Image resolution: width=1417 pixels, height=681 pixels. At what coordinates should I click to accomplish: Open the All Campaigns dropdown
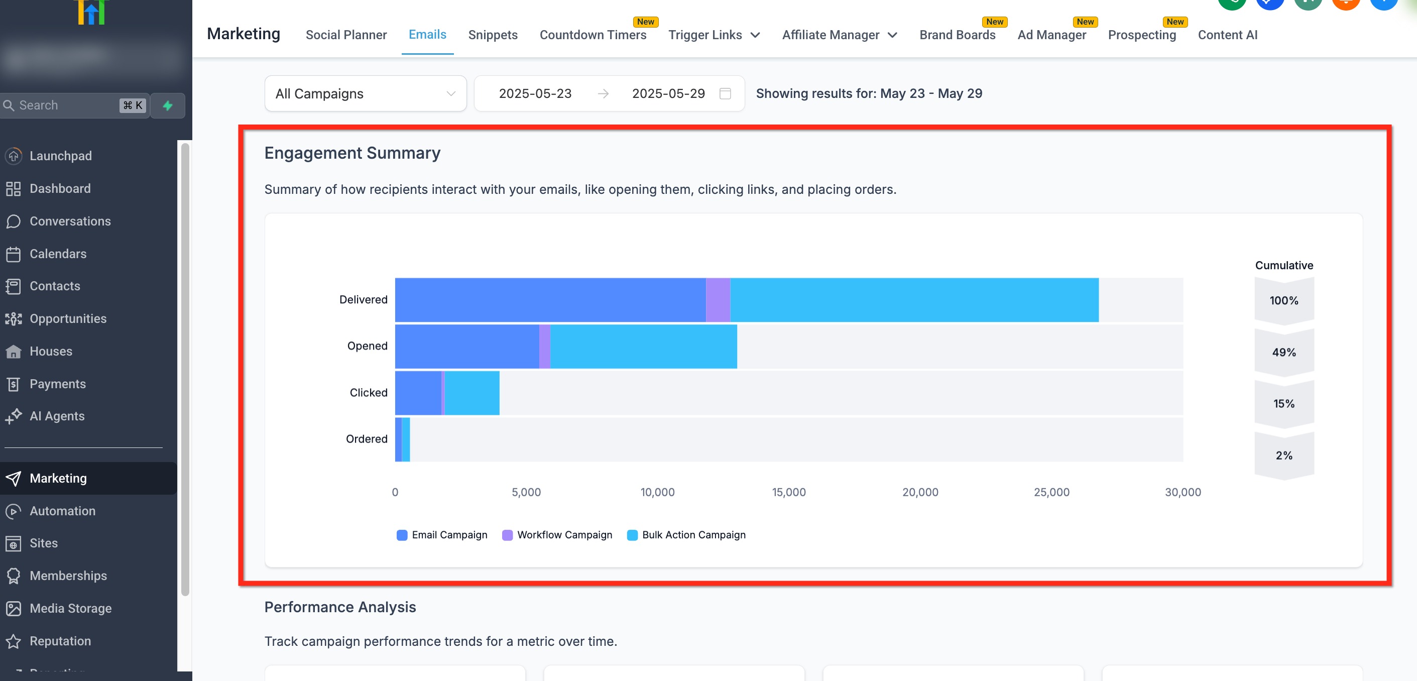(x=365, y=93)
